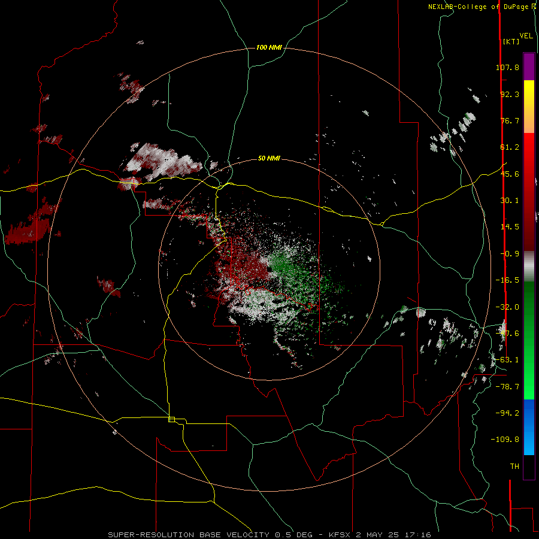Click the 76.7 scale value
This screenshot has height=539, width=539.
click(510, 120)
